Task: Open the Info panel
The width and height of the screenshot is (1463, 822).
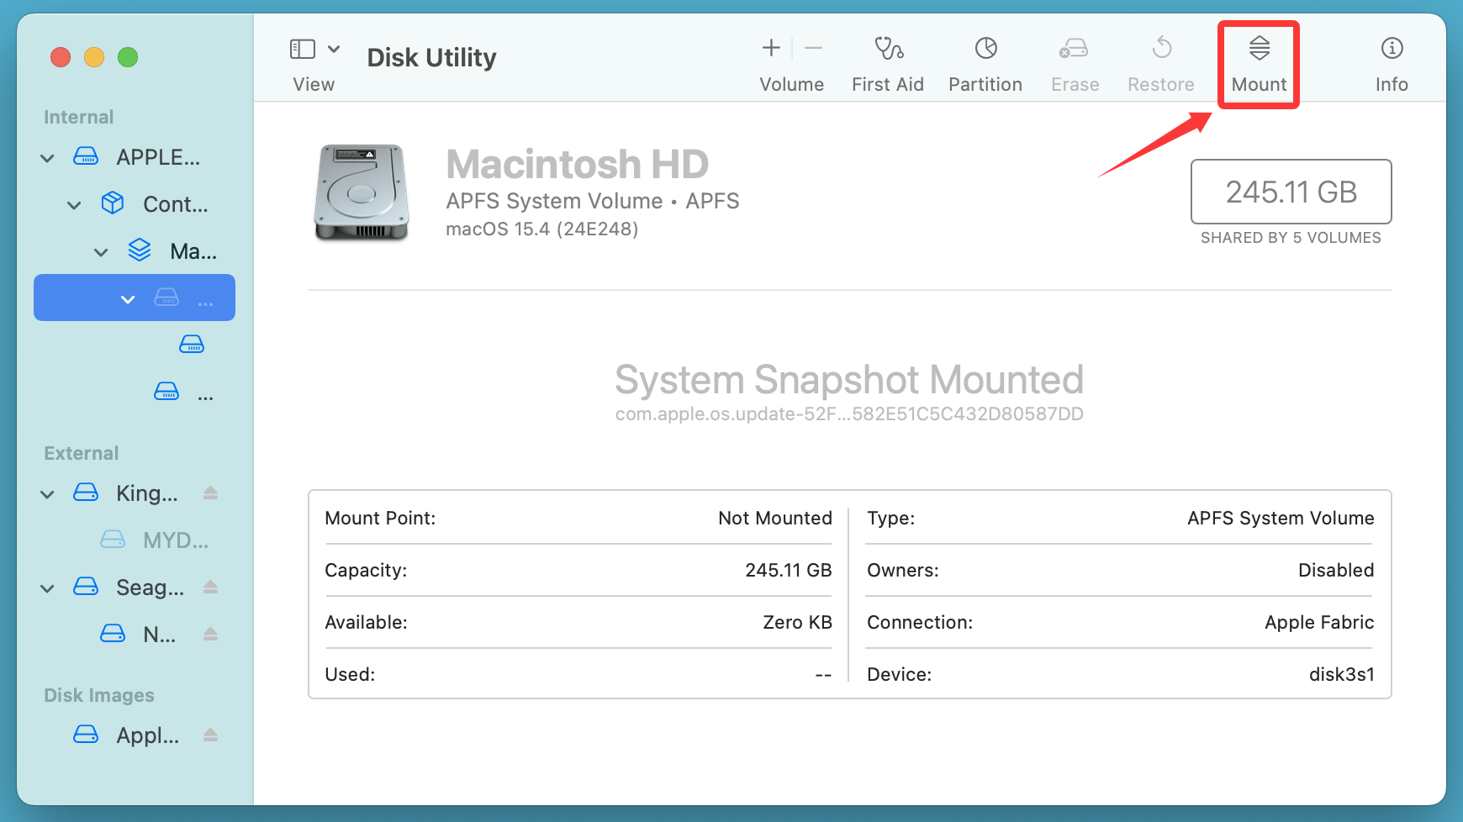Action: click(1391, 59)
